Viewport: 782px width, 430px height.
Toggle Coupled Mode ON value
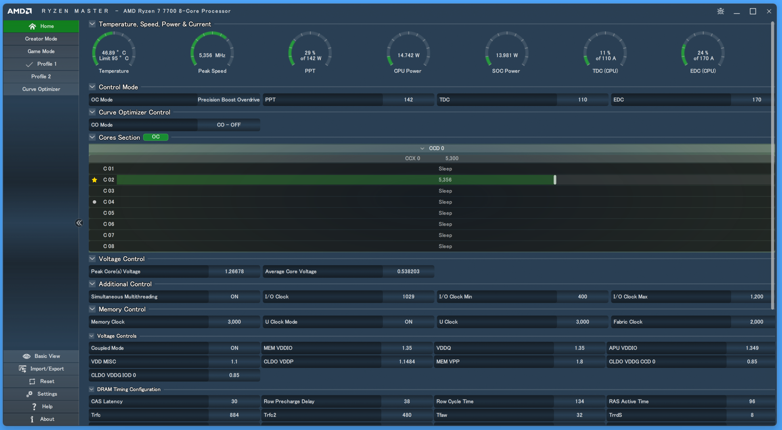pos(234,348)
